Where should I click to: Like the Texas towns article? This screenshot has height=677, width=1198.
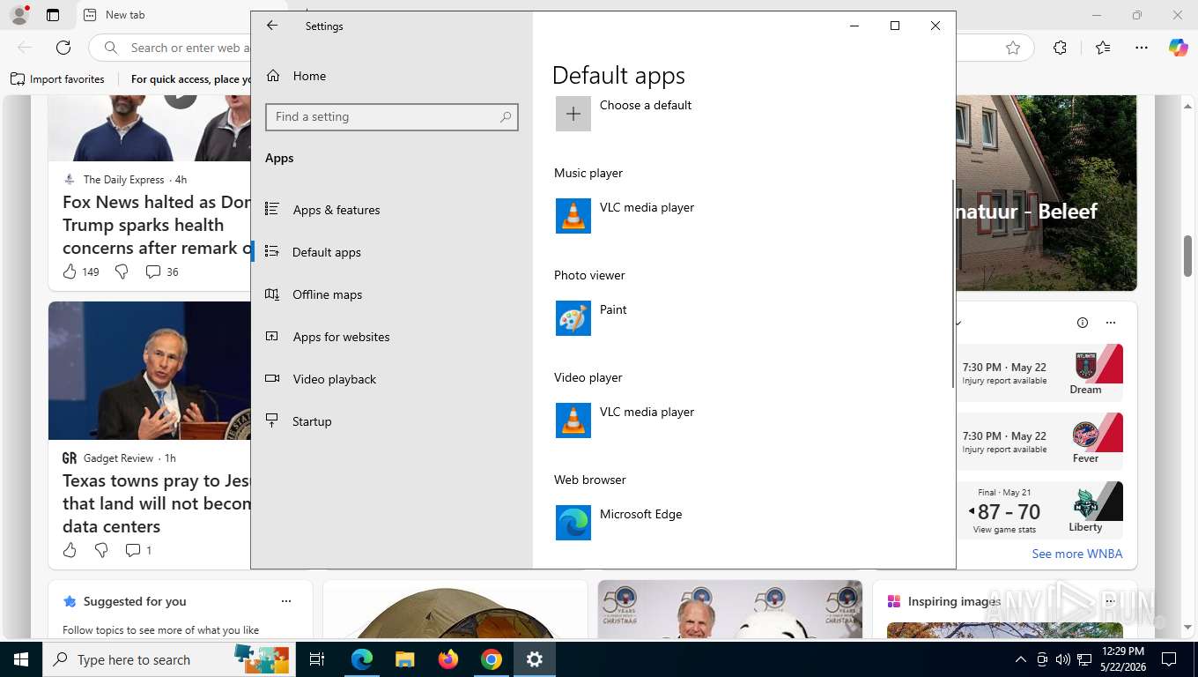coord(70,550)
